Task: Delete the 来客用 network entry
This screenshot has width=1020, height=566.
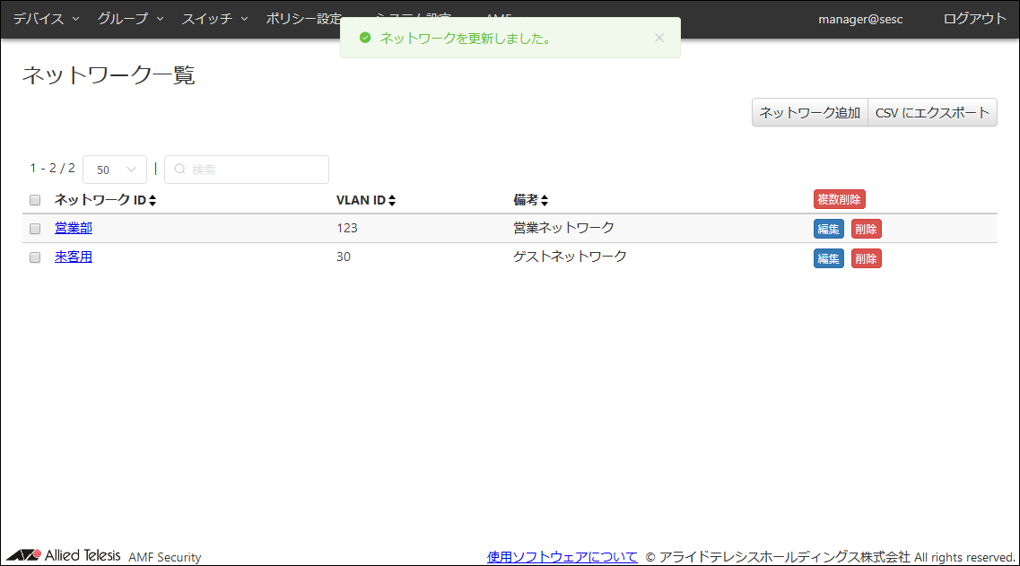Action: [x=866, y=258]
